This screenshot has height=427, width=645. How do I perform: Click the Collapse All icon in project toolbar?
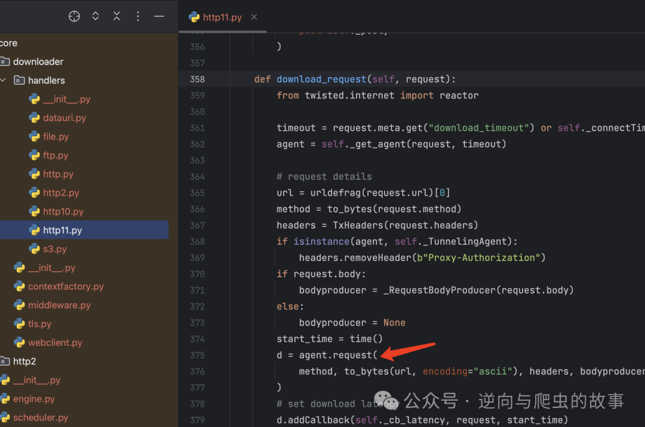[x=116, y=16]
